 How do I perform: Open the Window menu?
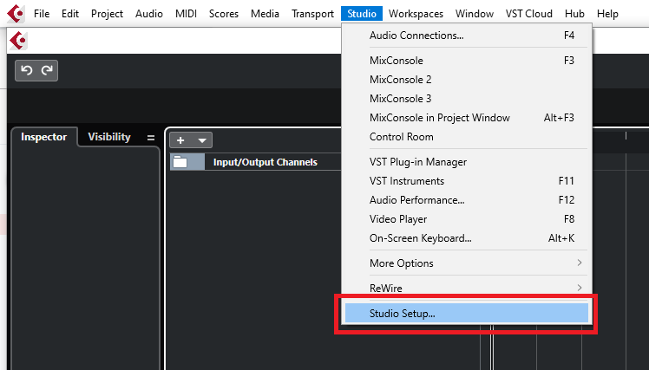point(475,14)
